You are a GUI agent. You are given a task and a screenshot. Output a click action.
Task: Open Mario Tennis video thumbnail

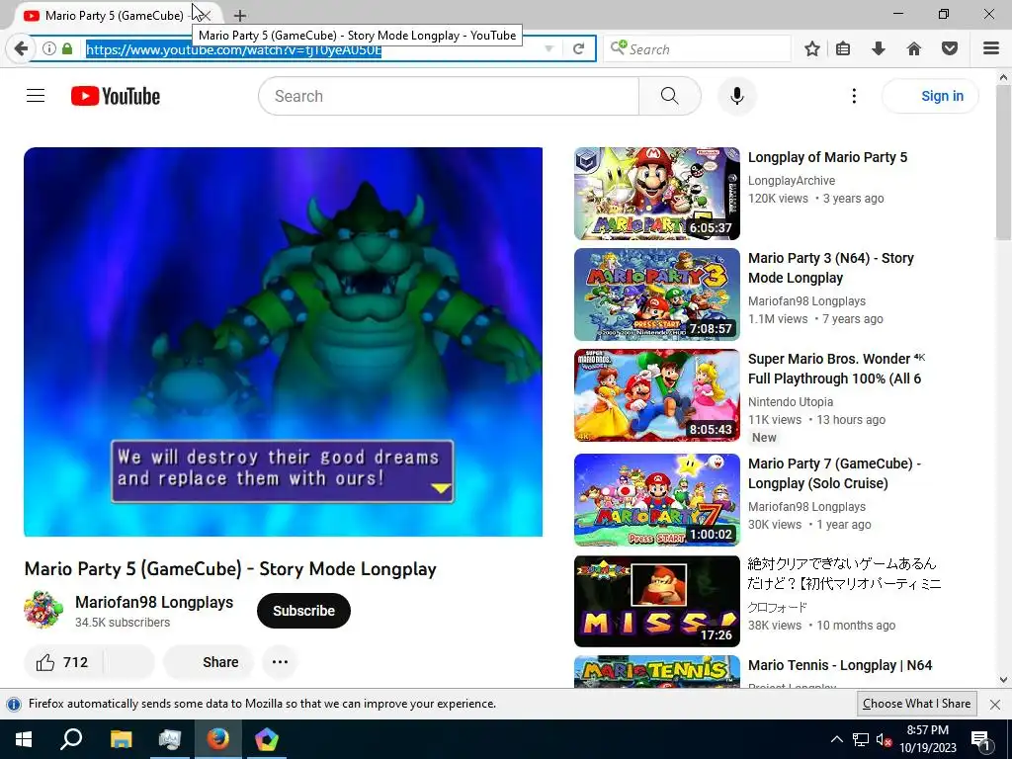[656, 672]
